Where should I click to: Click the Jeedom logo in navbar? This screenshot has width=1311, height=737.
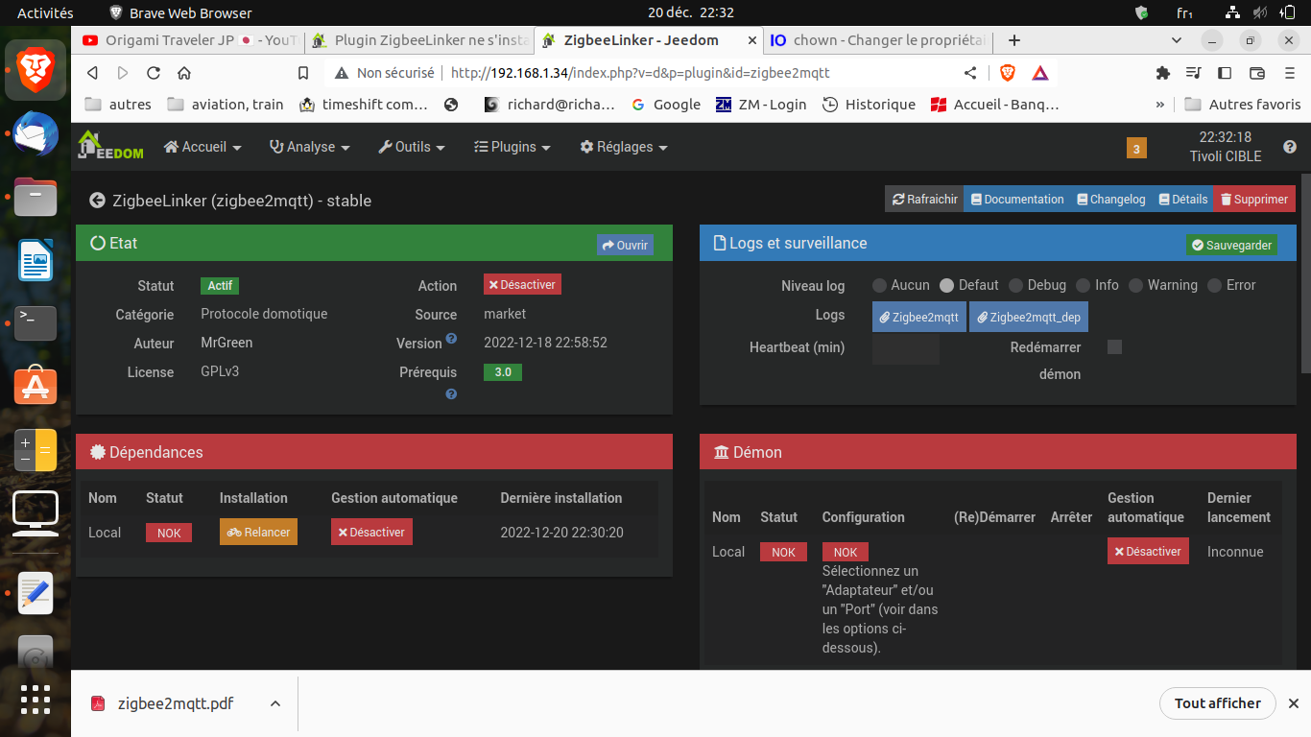click(110, 146)
